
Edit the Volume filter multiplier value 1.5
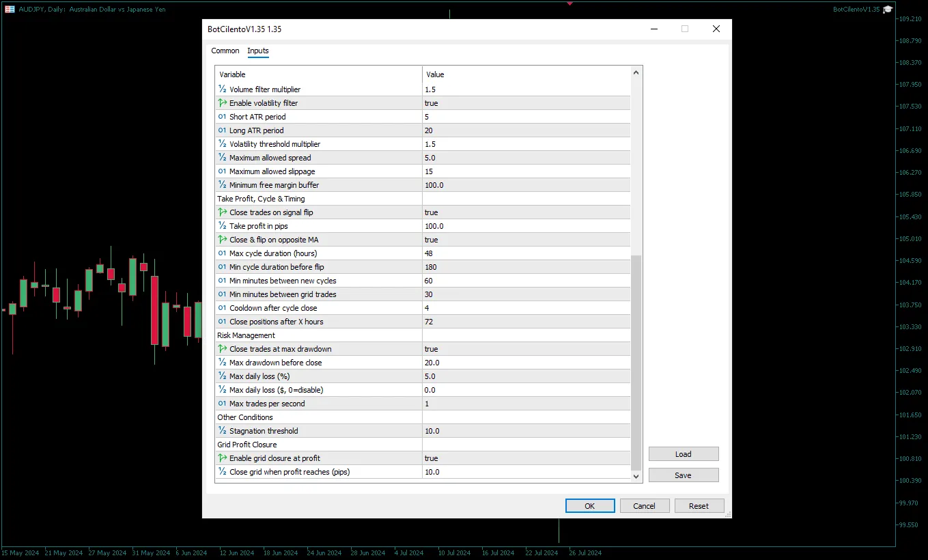tap(526, 89)
